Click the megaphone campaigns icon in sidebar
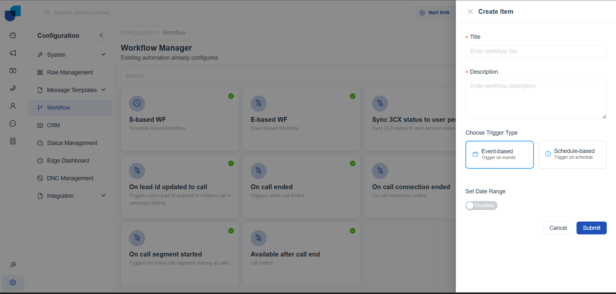 [x=13, y=53]
